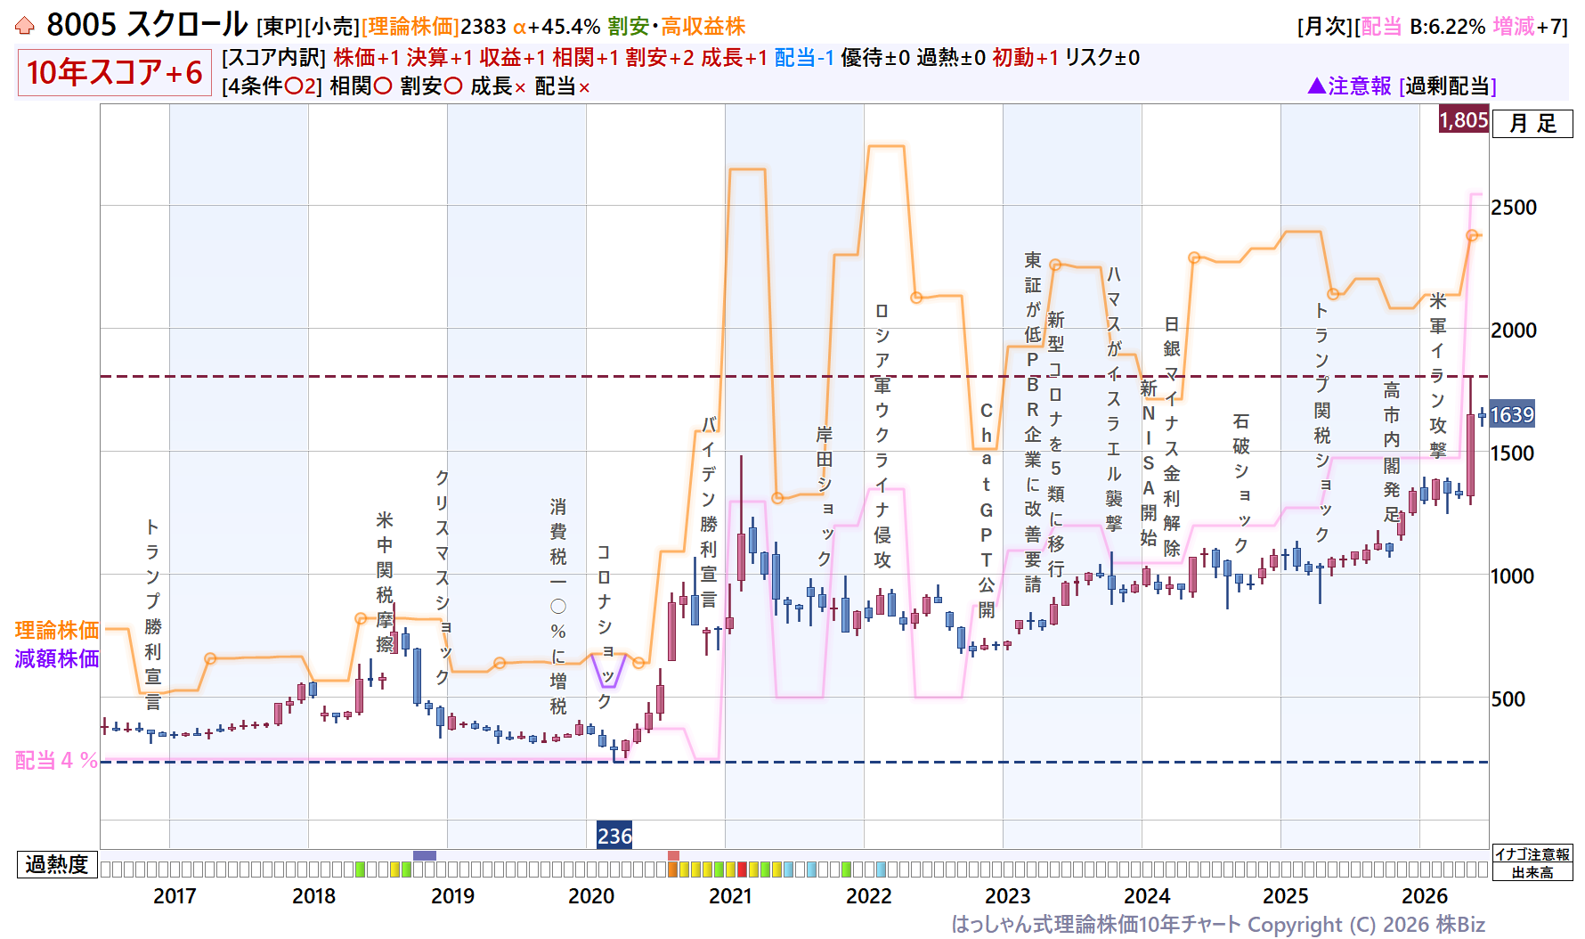Click the 配当-1 score item
The image size is (1585, 939).
point(805,58)
